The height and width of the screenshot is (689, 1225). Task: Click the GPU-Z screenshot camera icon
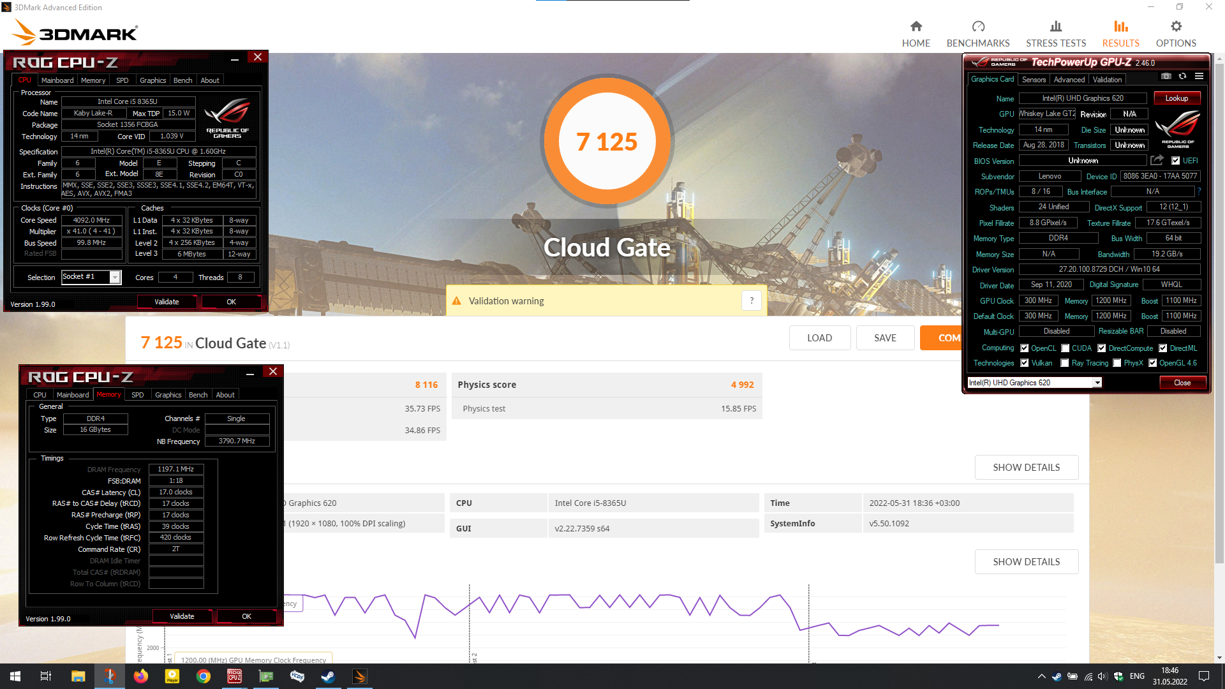point(1166,77)
